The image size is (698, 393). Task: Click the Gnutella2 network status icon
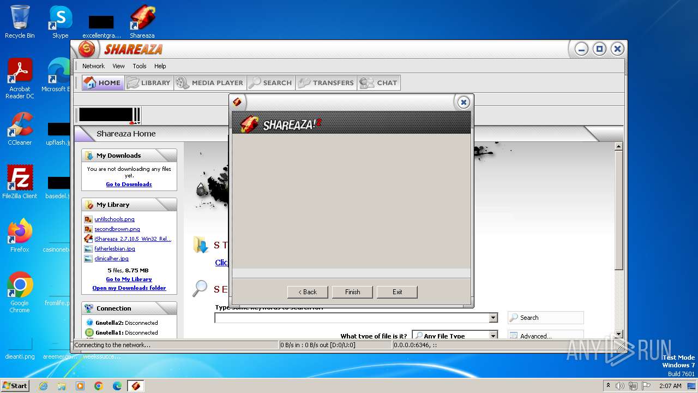pos(89,323)
